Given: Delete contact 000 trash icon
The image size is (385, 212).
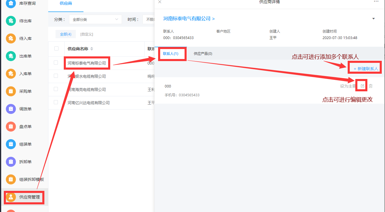Looking at the screenshot, I should coord(371,86).
